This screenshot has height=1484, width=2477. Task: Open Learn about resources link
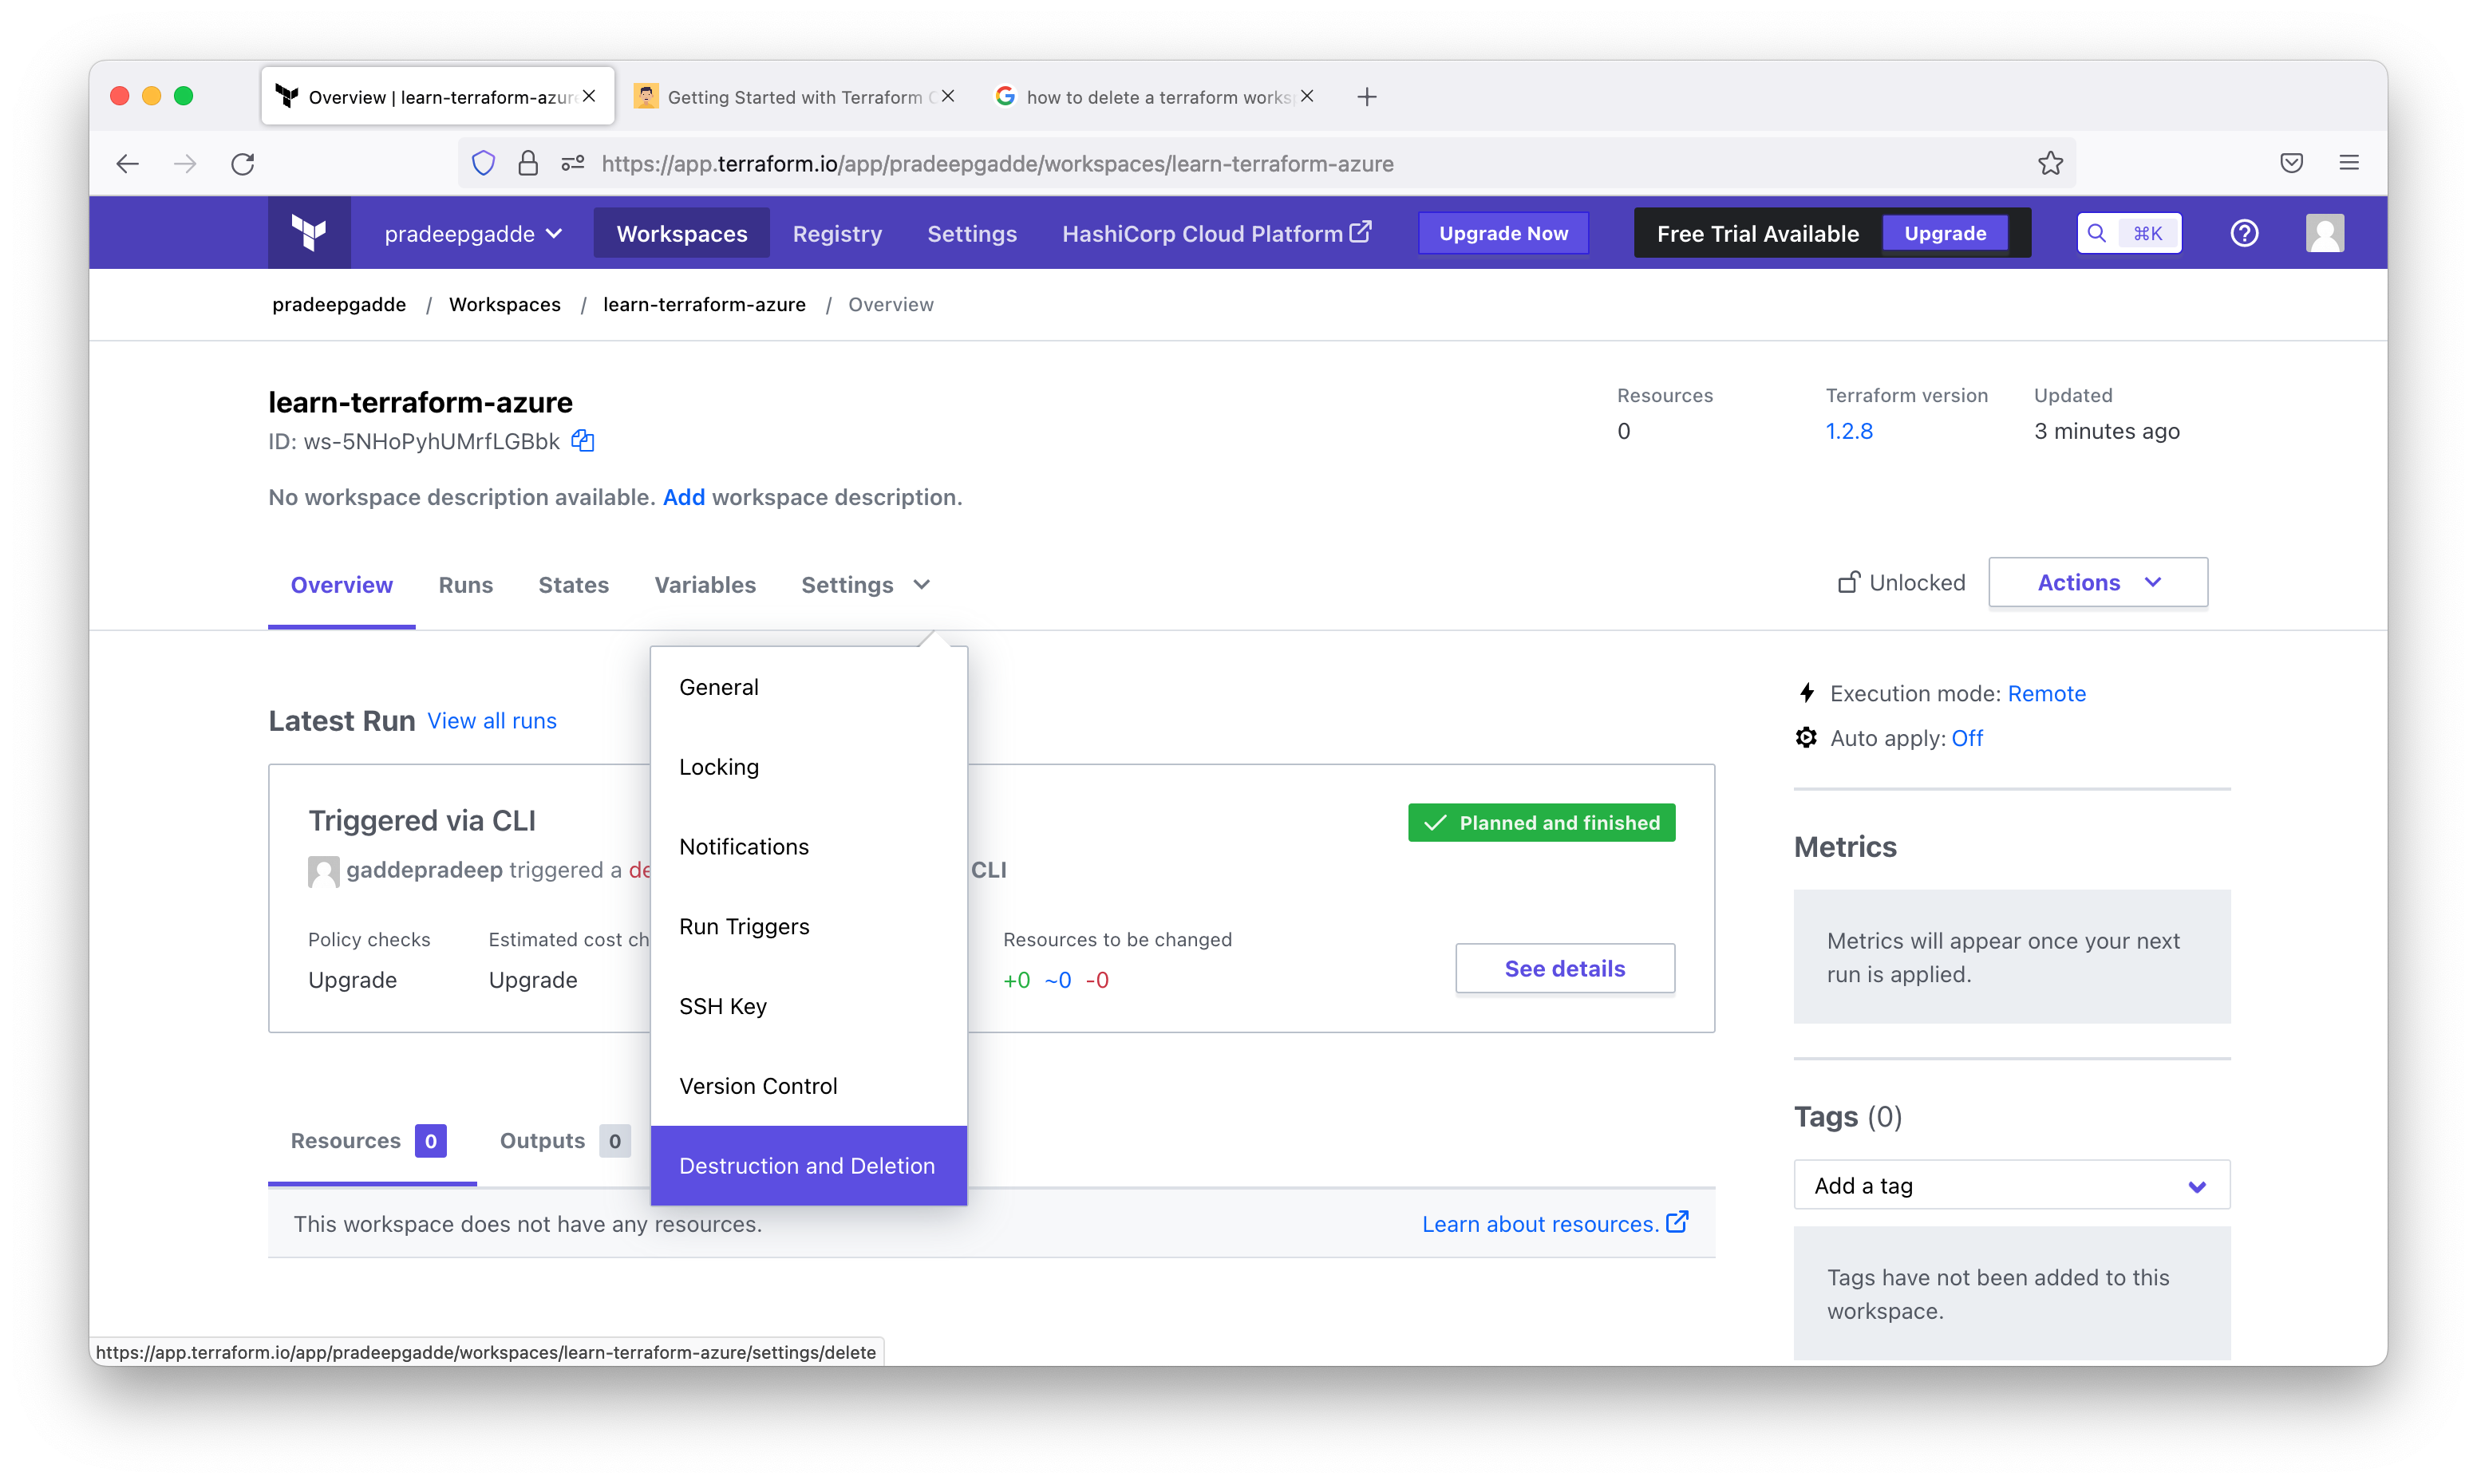click(x=1555, y=1223)
